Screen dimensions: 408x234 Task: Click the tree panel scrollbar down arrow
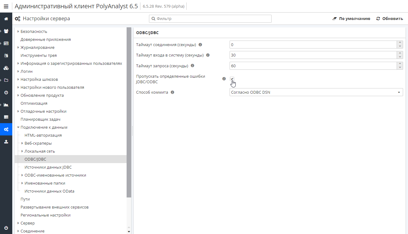coord(129,232)
